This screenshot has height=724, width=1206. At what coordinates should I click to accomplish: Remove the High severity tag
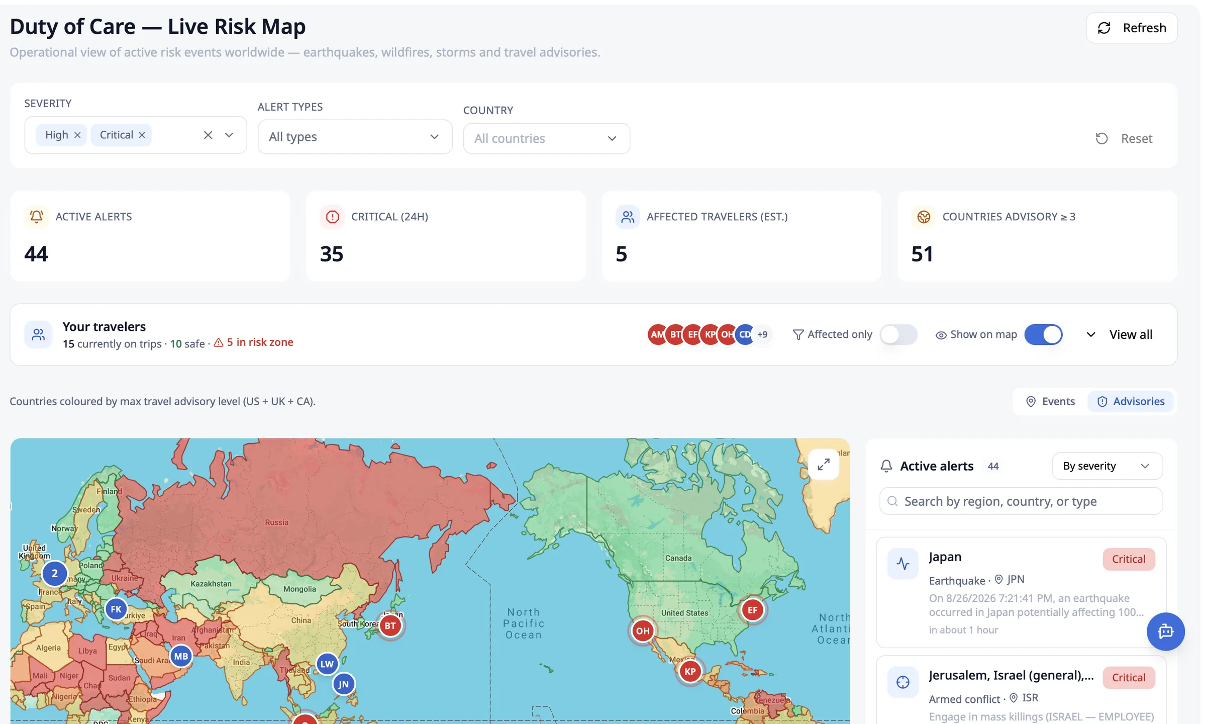tap(77, 135)
